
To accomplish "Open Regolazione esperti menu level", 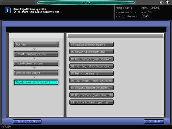I will (x=36, y=73).
